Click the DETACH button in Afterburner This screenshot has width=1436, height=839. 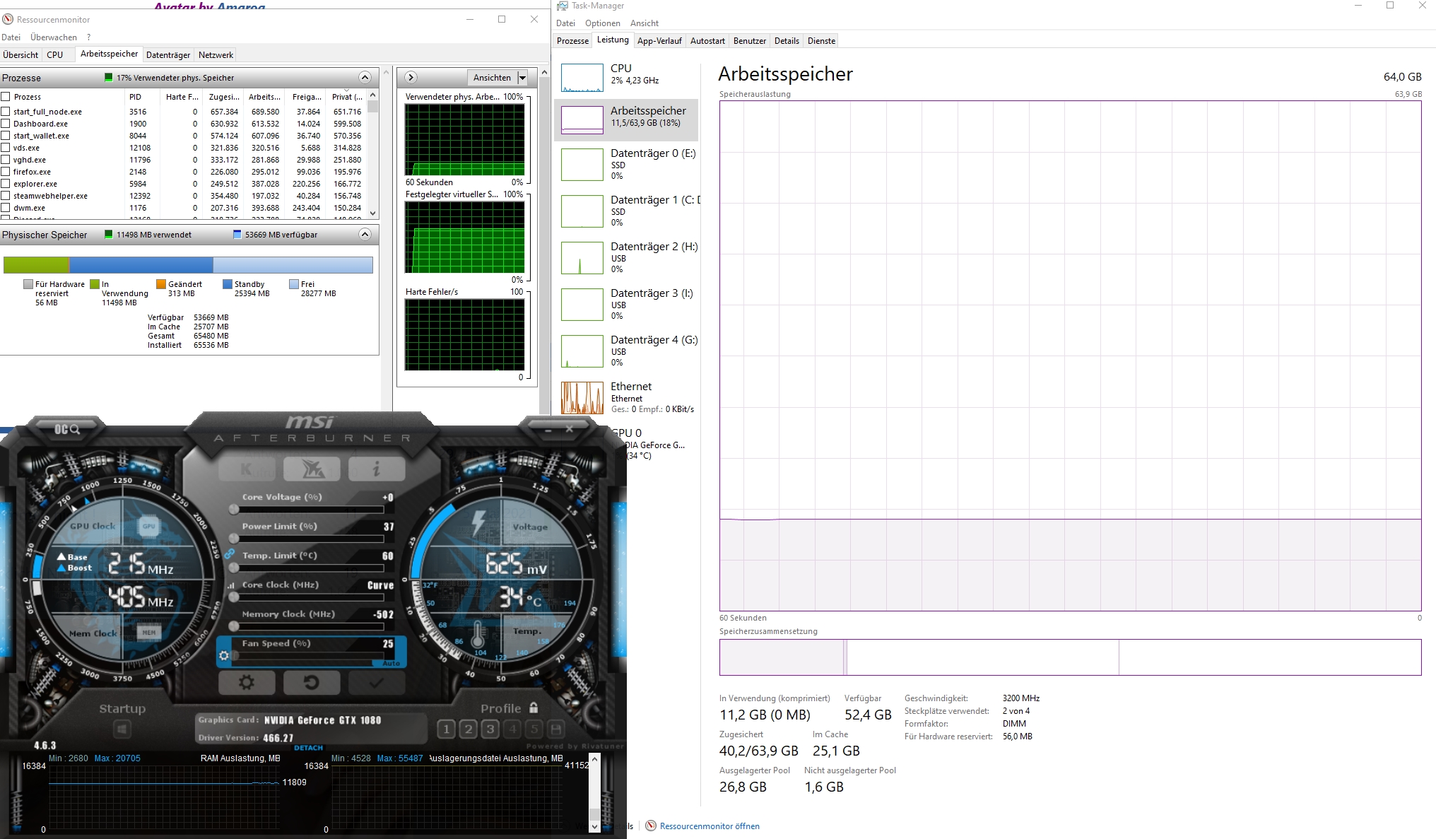click(x=308, y=747)
